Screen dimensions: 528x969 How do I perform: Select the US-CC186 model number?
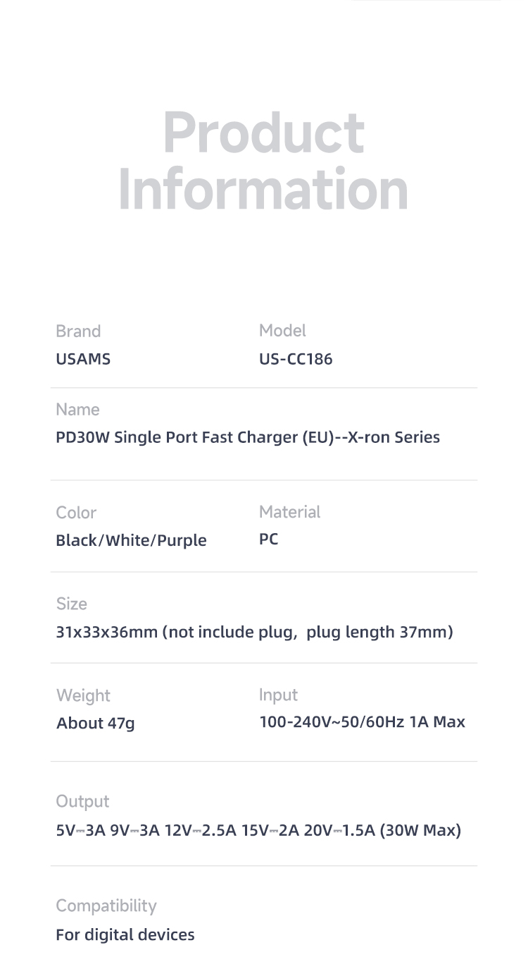pyautogui.click(x=296, y=359)
